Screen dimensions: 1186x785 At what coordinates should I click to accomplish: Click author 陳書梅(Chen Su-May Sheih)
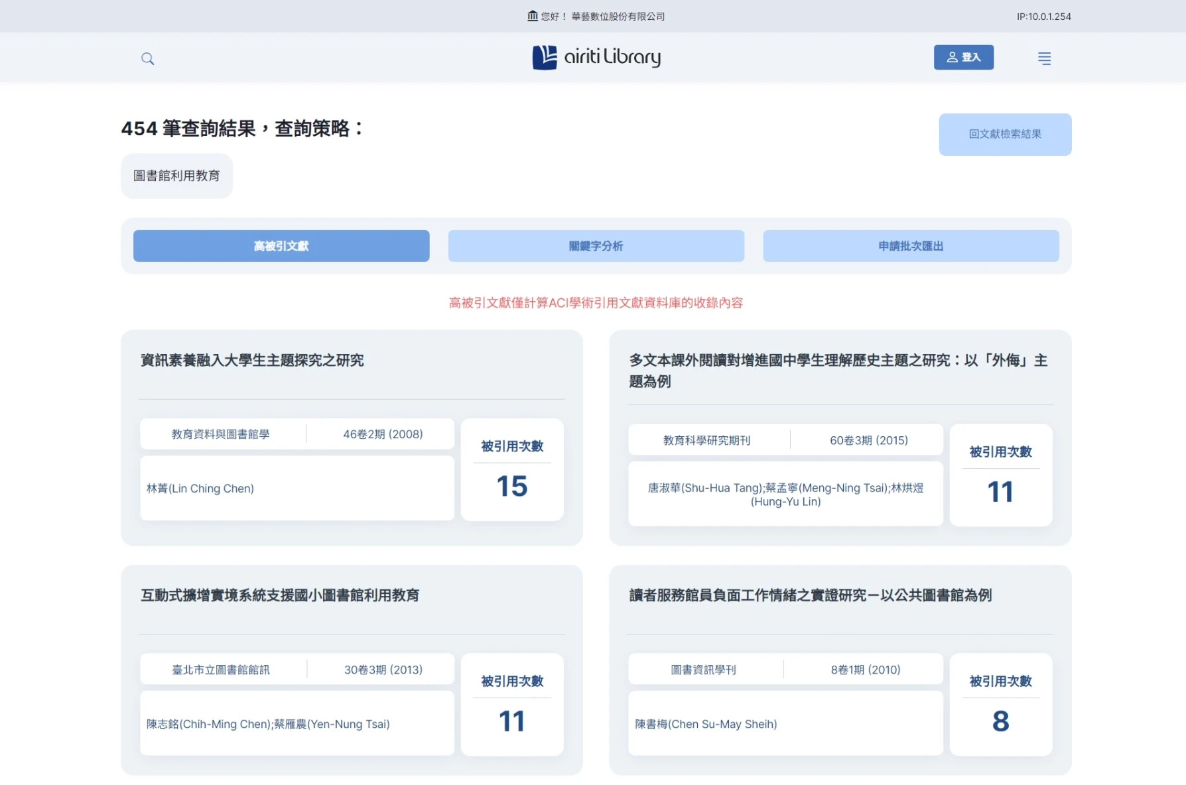point(706,724)
